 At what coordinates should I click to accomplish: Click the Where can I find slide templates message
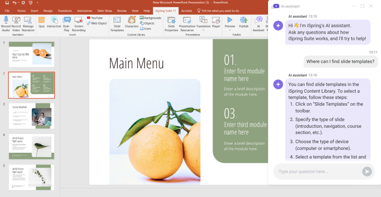pos(341,62)
